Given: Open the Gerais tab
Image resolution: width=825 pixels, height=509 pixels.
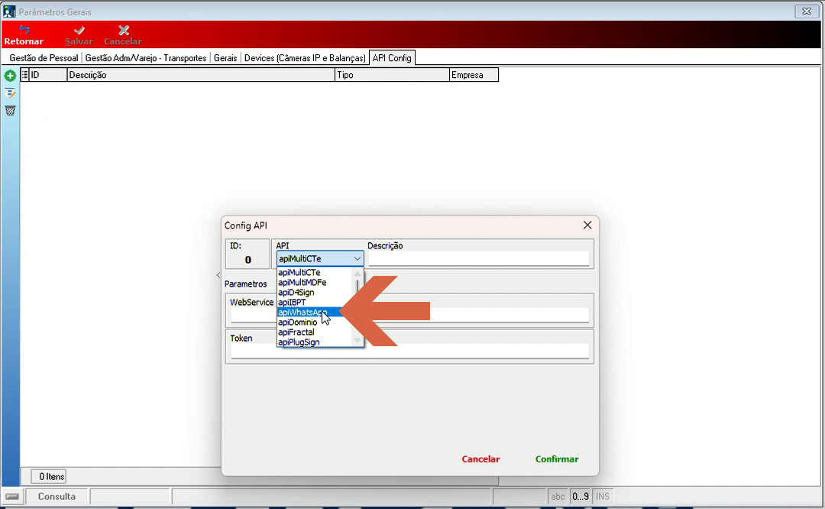Looking at the screenshot, I should pyautogui.click(x=225, y=58).
